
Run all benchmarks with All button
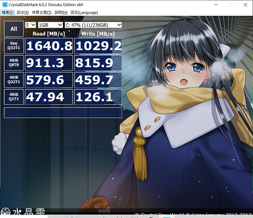[x=14, y=29]
